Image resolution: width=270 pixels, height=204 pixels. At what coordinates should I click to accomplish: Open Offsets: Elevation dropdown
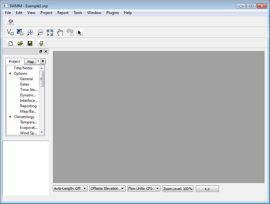(107, 188)
